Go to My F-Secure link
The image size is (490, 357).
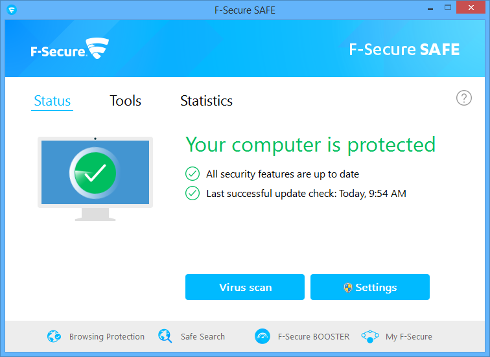pyautogui.click(x=408, y=337)
